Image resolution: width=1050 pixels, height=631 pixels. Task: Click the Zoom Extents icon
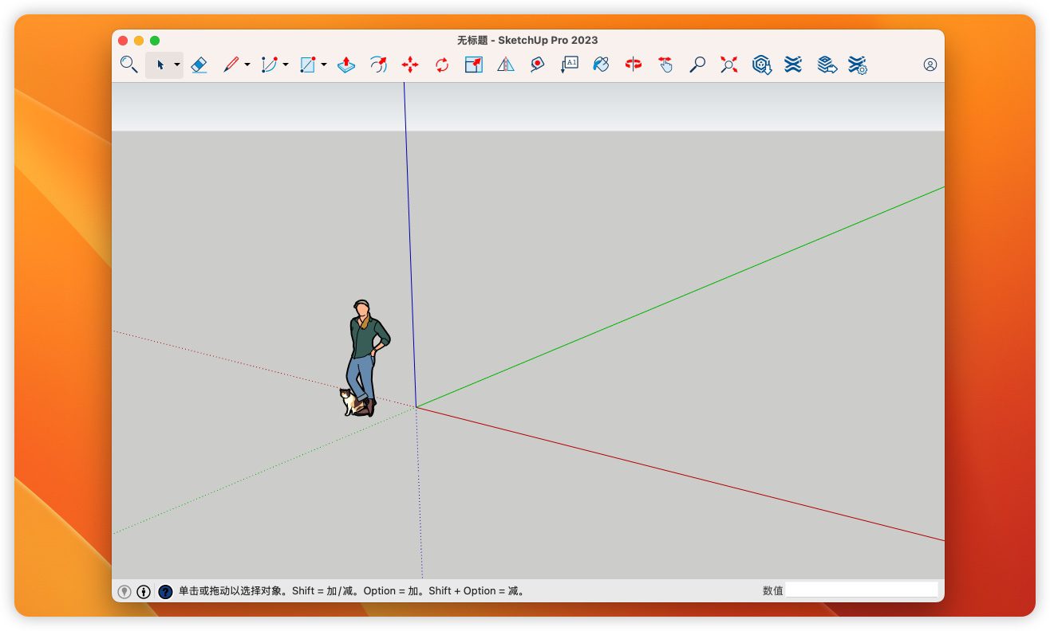728,65
